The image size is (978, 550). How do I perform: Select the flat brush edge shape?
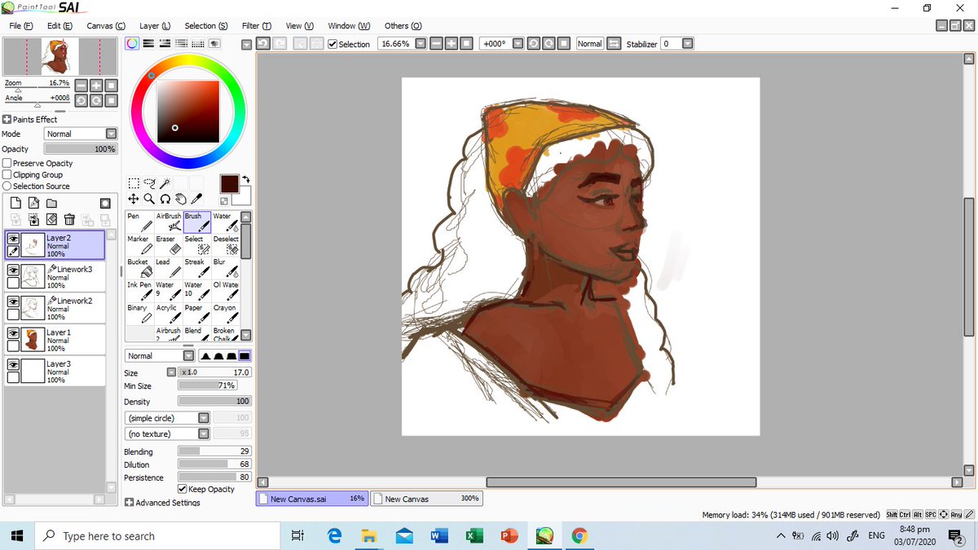pyautogui.click(x=244, y=356)
